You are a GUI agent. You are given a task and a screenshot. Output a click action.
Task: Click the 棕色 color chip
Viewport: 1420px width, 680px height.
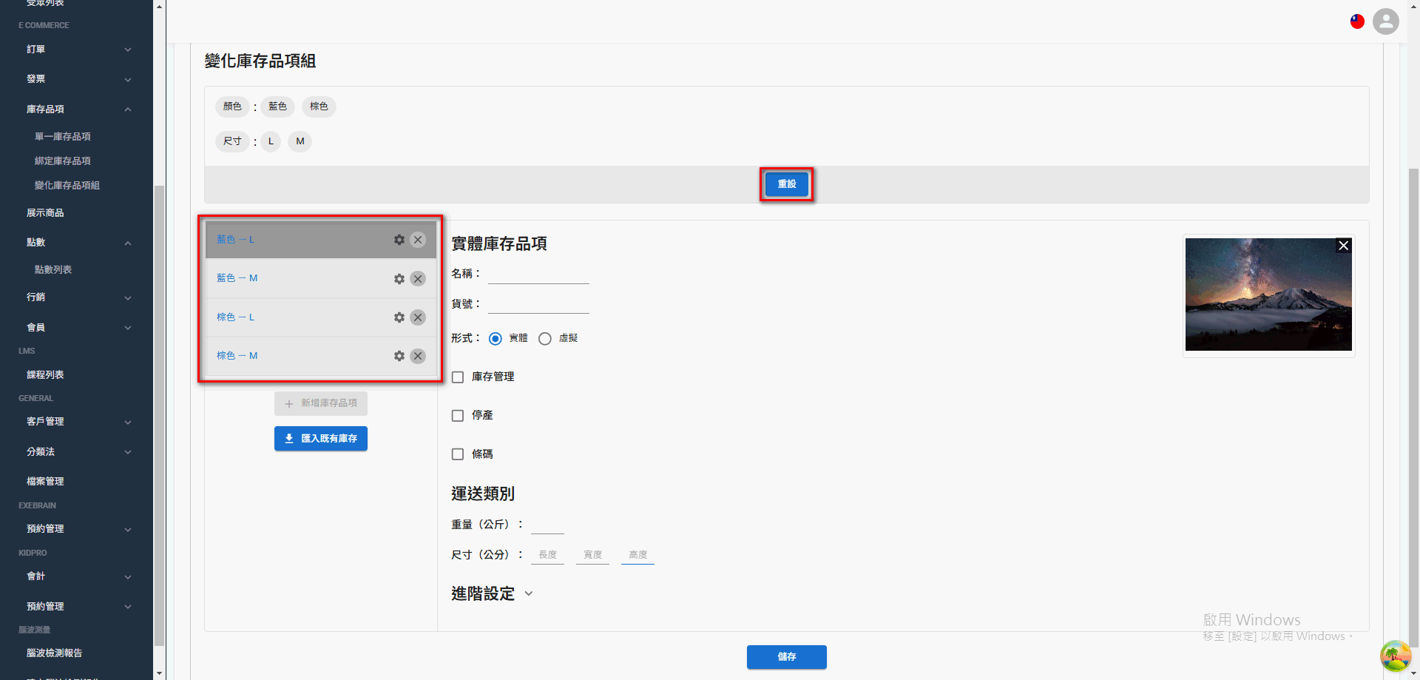tap(319, 107)
